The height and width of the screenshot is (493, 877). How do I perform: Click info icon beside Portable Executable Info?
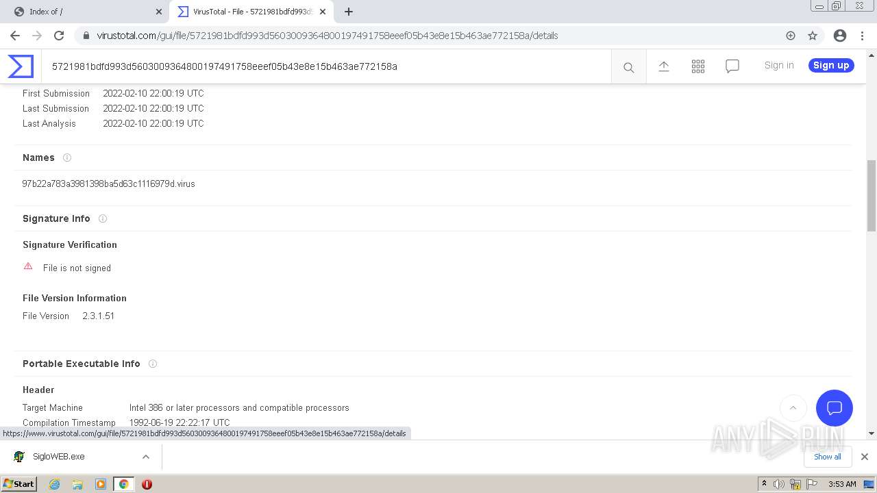click(x=153, y=364)
